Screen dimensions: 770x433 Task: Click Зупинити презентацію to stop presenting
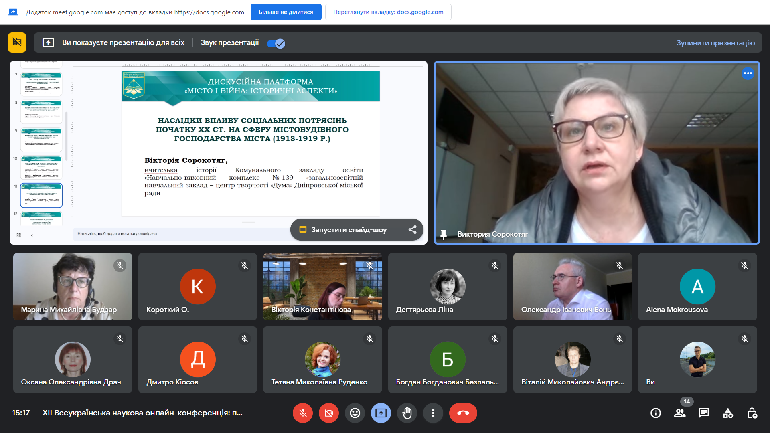715,43
